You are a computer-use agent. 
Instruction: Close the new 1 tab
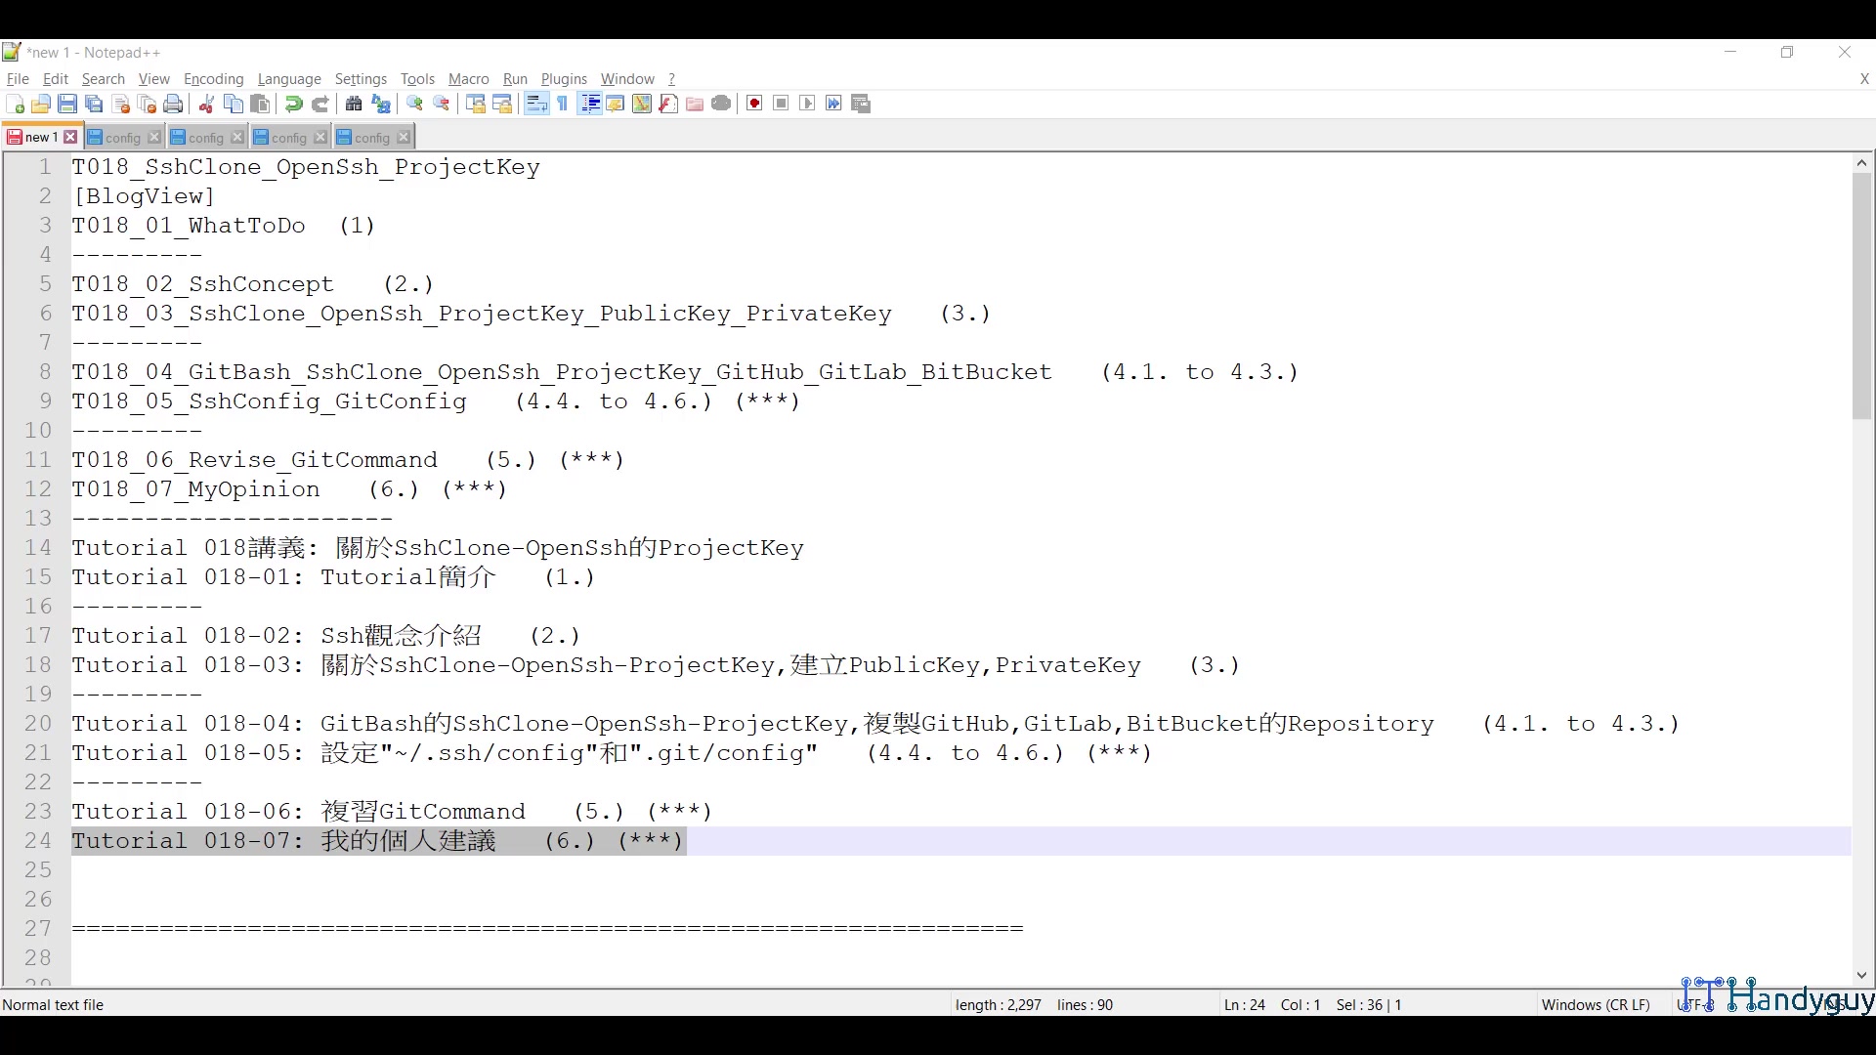[x=70, y=138]
